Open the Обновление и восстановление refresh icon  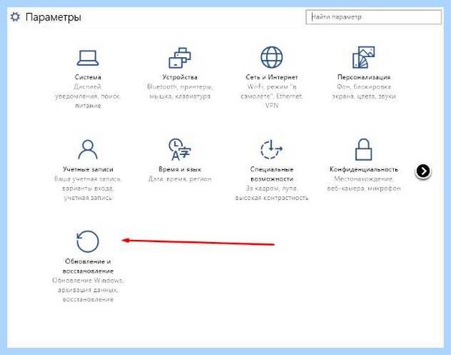click(x=88, y=241)
